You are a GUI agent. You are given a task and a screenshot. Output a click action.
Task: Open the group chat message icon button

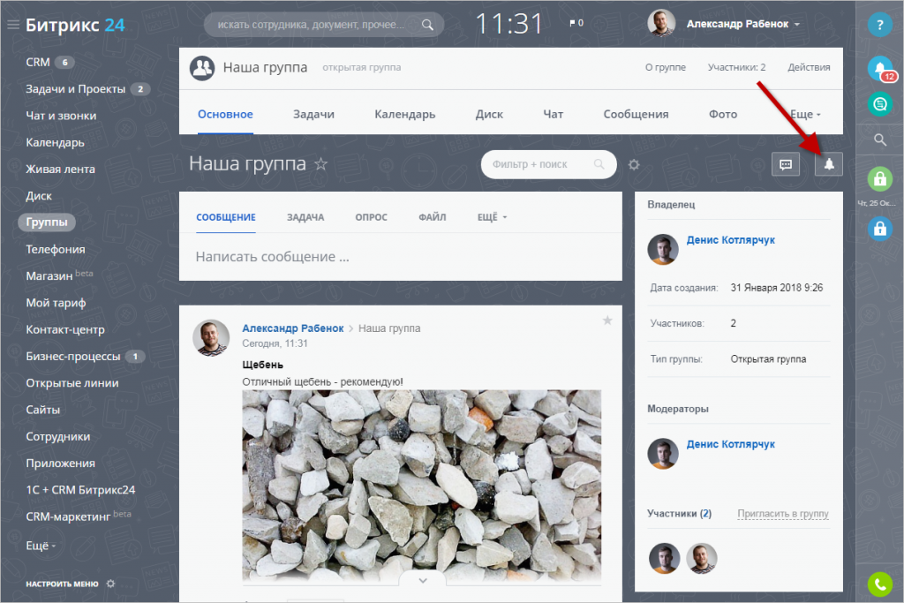click(x=785, y=164)
